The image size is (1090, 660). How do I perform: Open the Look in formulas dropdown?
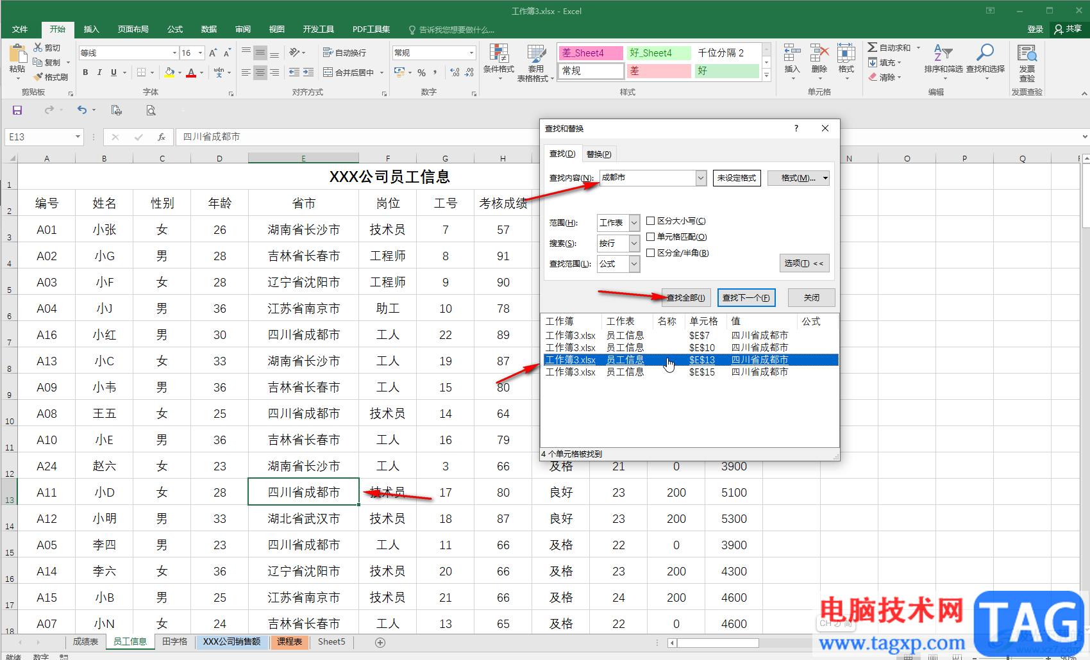(634, 263)
